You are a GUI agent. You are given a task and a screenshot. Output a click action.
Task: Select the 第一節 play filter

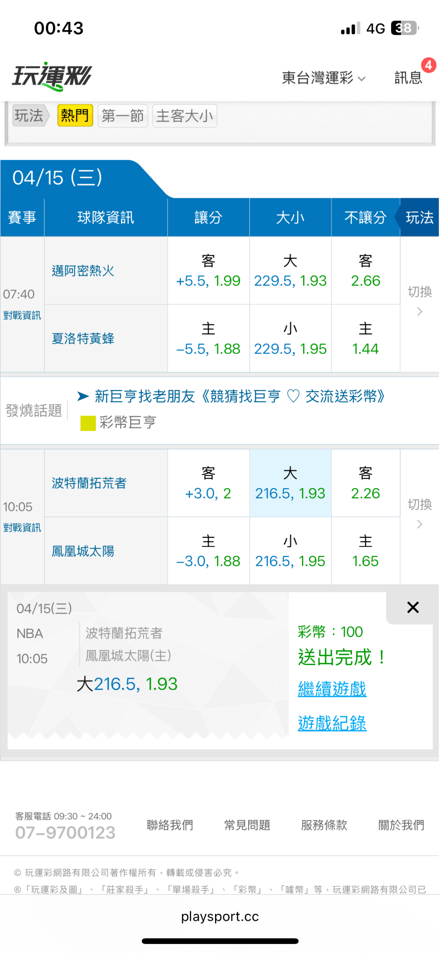(123, 116)
